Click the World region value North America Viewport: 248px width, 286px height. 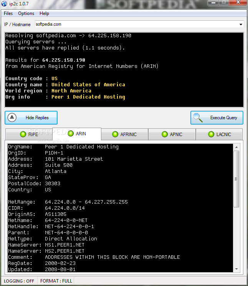pyautogui.click(x=71, y=90)
